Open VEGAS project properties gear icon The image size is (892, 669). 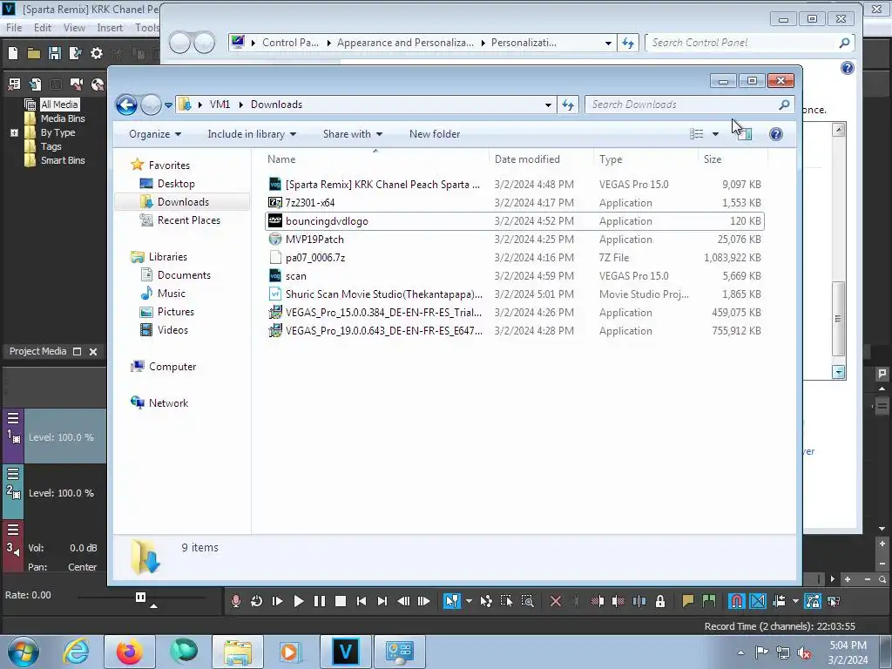click(97, 53)
